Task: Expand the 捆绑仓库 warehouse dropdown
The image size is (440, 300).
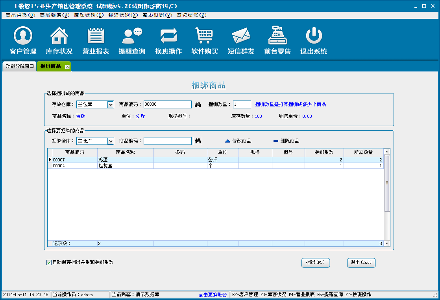Action: 111,141
